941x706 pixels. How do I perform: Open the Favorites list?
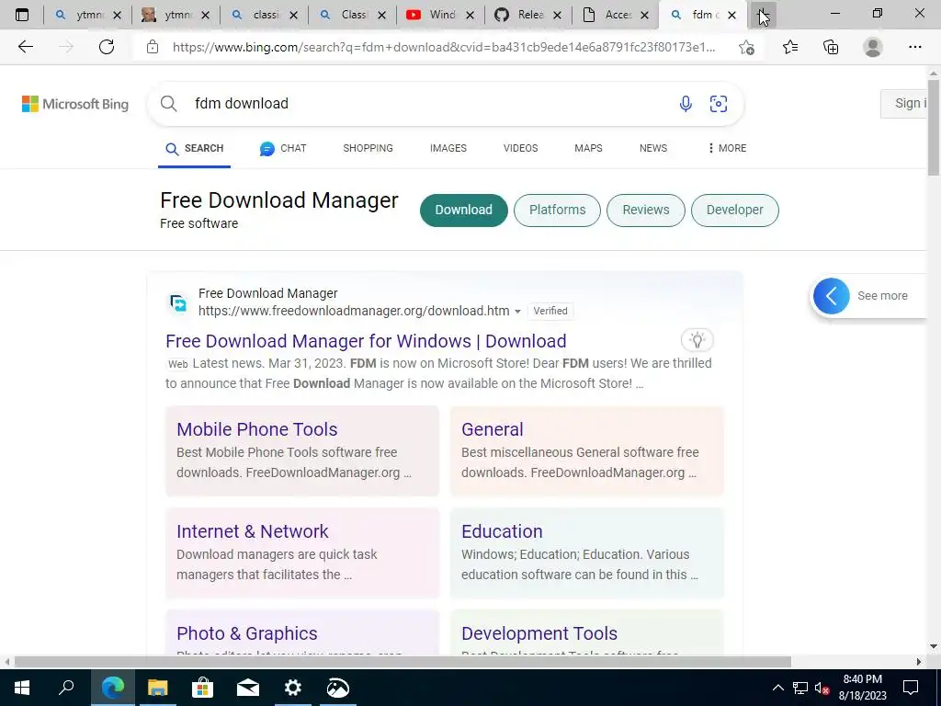tap(790, 47)
